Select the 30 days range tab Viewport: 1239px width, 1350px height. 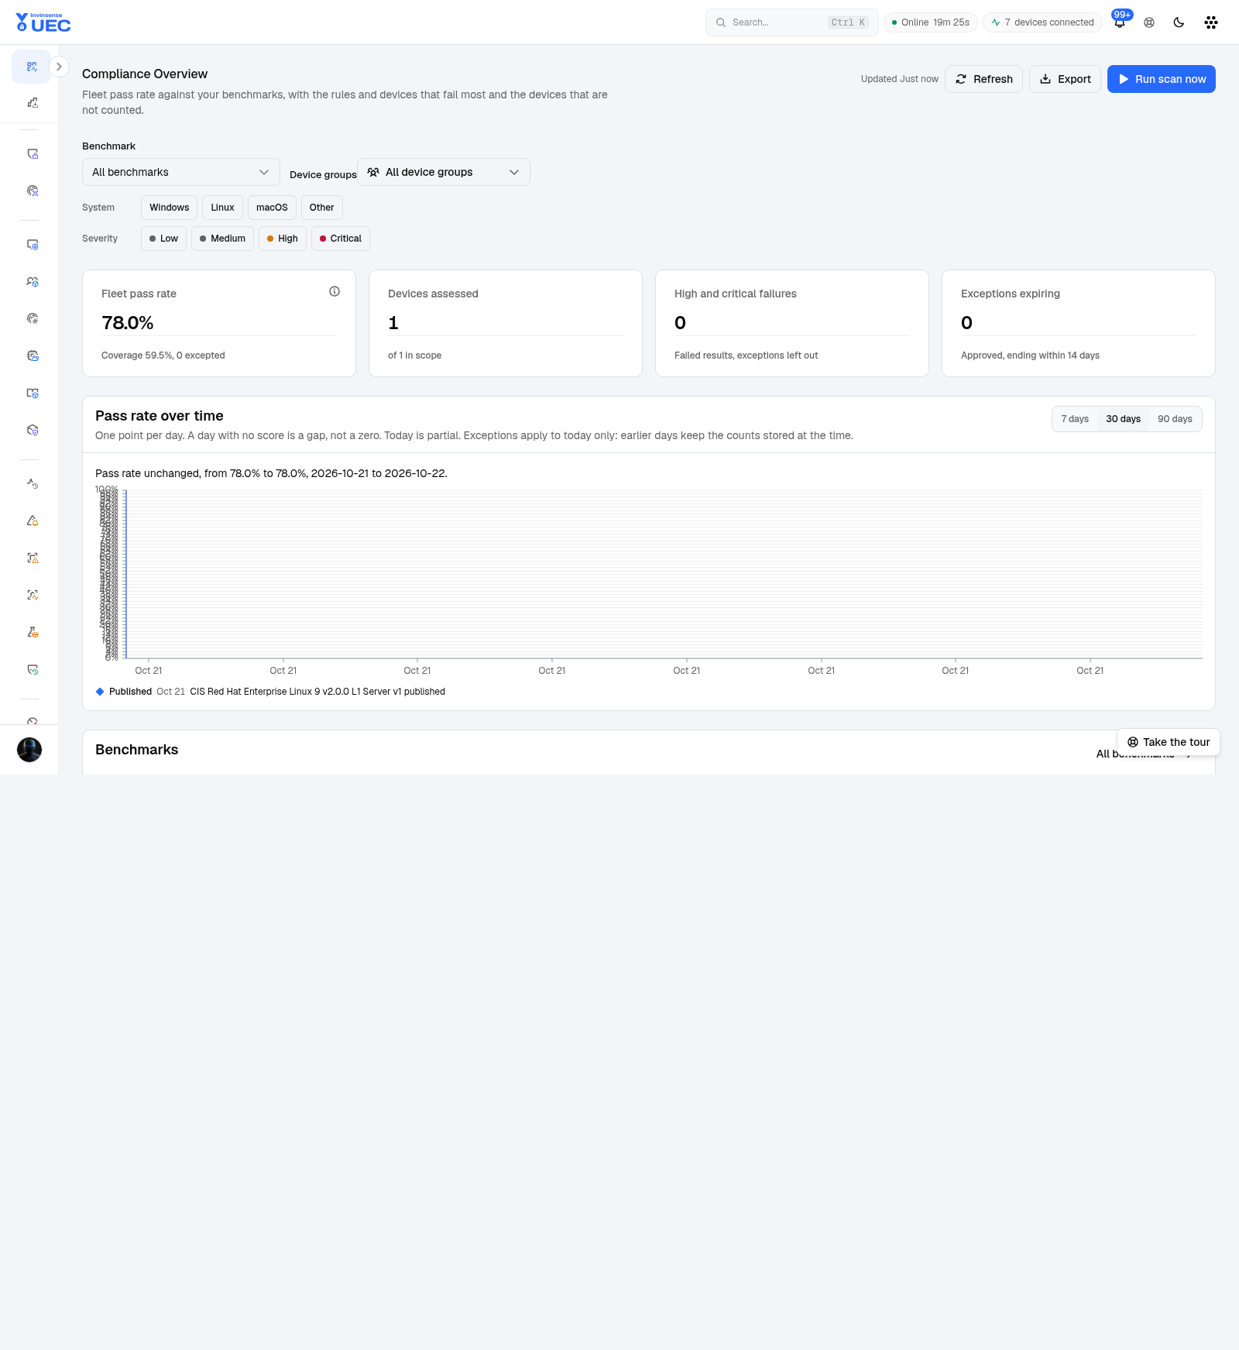[x=1123, y=419]
